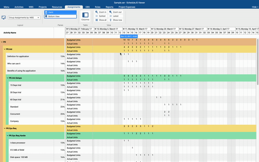Switch to the WBS tab
This screenshot has width=259, height=162.
[x=31, y=7]
